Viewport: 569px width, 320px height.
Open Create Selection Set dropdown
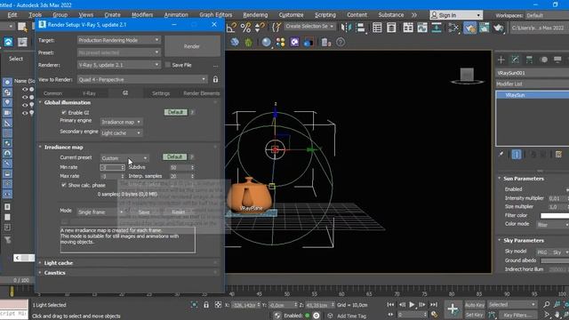coord(309,26)
